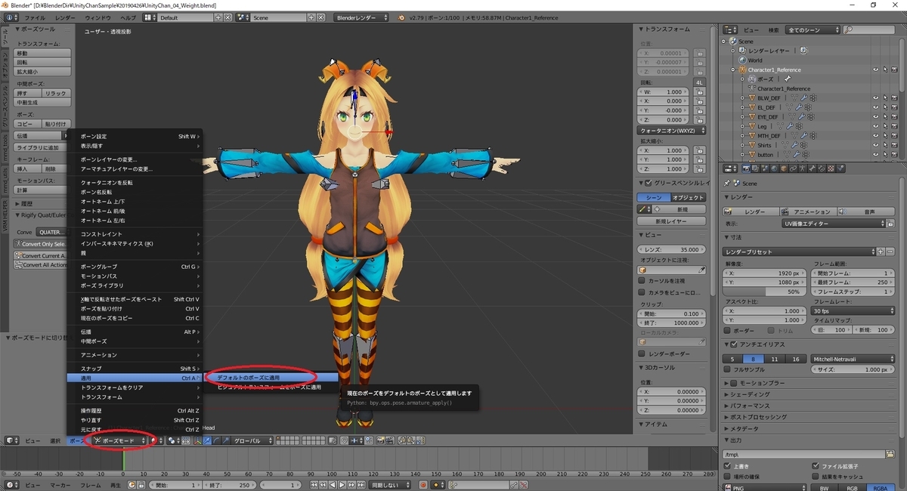Click the eyedropper in focus object field
This screenshot has width=907, height=491.
[x=701, y=270]
